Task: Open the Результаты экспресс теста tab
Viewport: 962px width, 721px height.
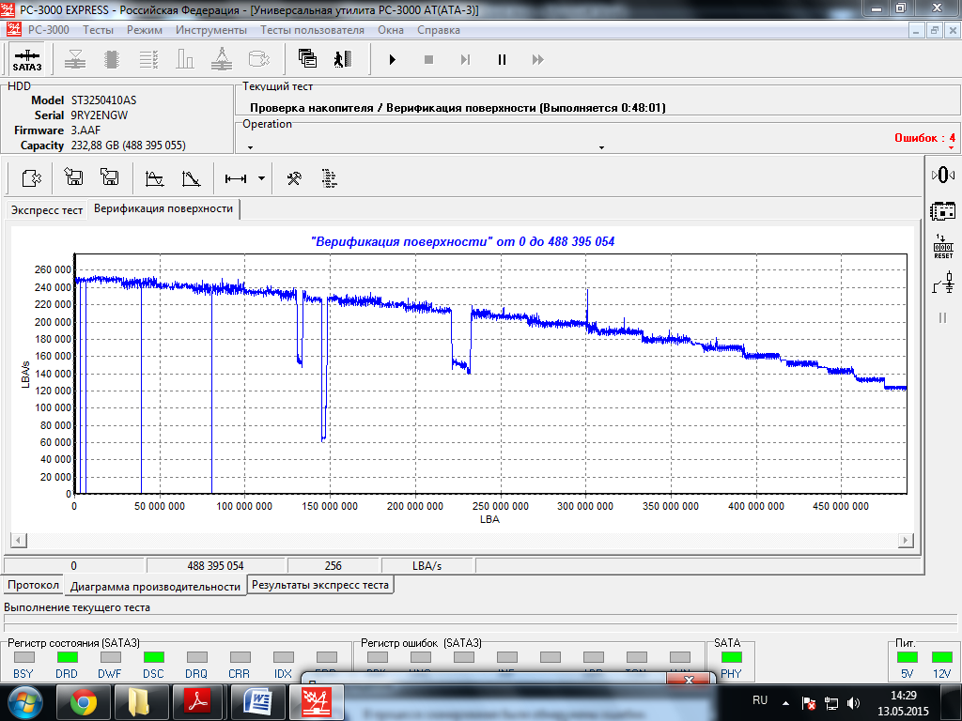Action: (320, 585)
